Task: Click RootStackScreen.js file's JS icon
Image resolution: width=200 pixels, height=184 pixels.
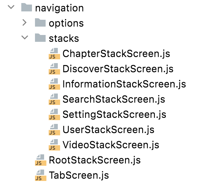Action: click(x=41, y=160)
